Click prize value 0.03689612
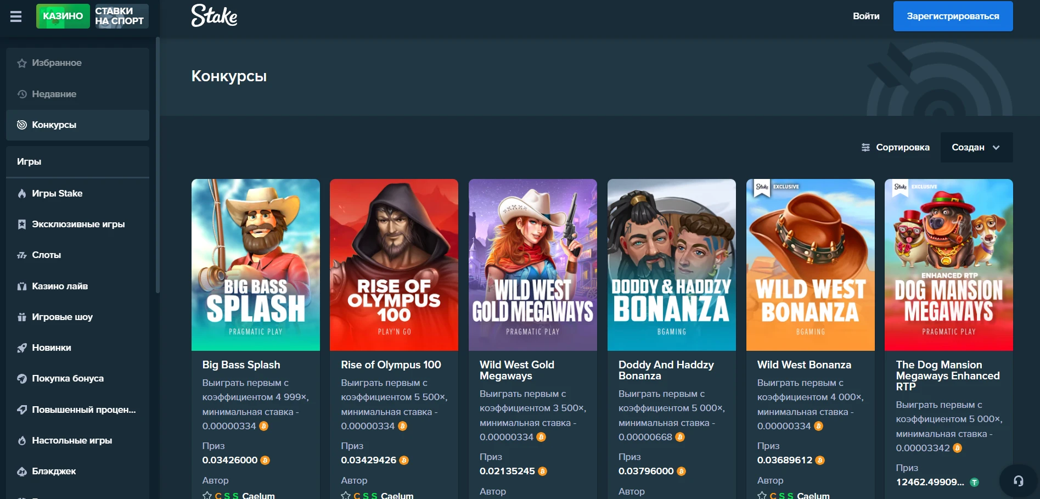The width and height of the screenshot is (1040, 499). 785,460
